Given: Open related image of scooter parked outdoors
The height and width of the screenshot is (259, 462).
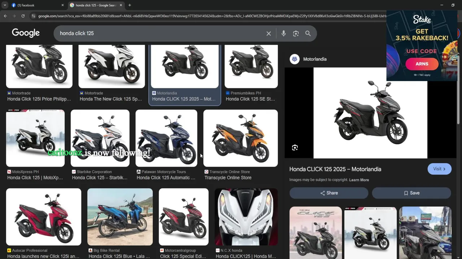Looking at the screenshot, I should (425, 233).
